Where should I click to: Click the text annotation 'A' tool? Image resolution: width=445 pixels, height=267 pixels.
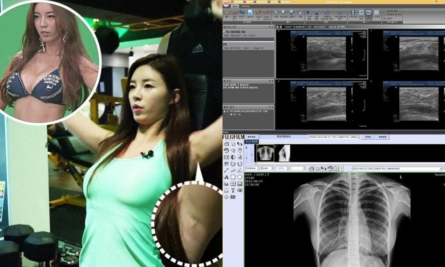pyautogui.click(x=226, y=177)
